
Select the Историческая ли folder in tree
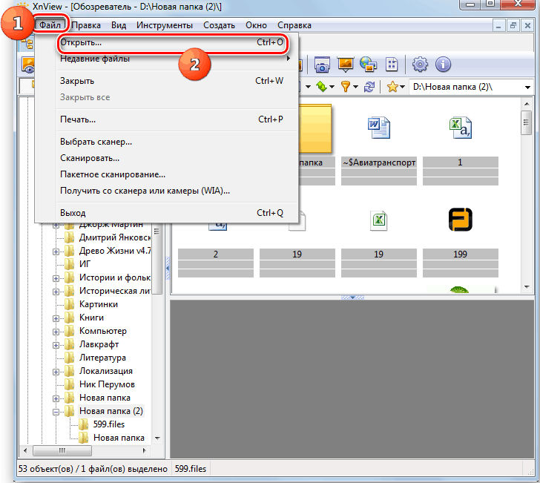point(115,291)
